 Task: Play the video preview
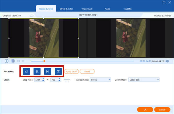pos(7,61)
